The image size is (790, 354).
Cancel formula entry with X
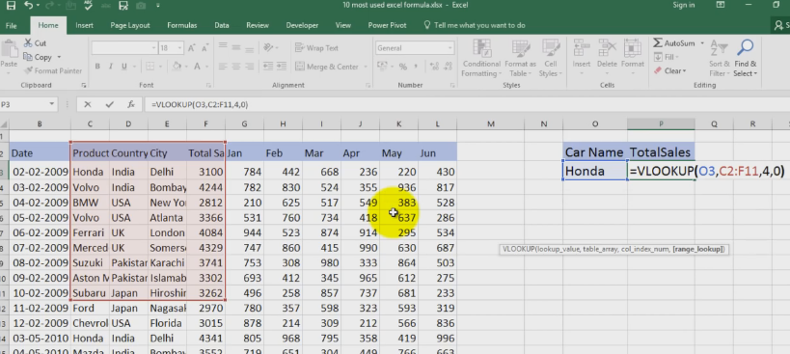(88, 105)
